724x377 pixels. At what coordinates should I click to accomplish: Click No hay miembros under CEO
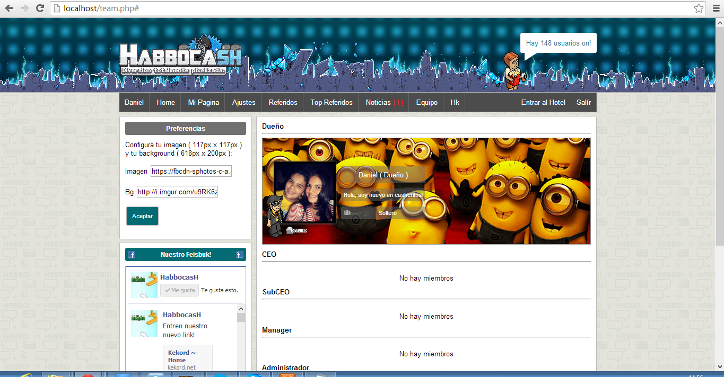pyautogui.click(x=426, y=279)
